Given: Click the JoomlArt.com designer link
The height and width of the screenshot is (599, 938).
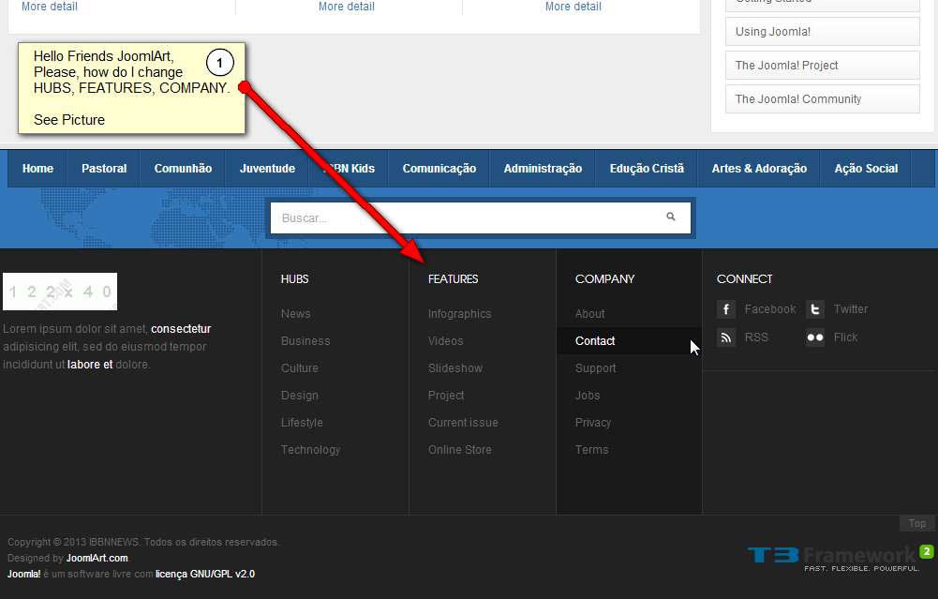Looking at the screenshot, I should (x=97, y=559).
